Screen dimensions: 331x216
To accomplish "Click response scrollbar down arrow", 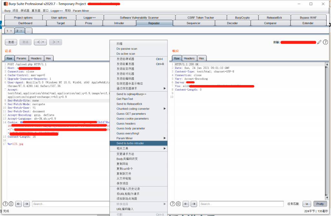I will pos(327,198).
